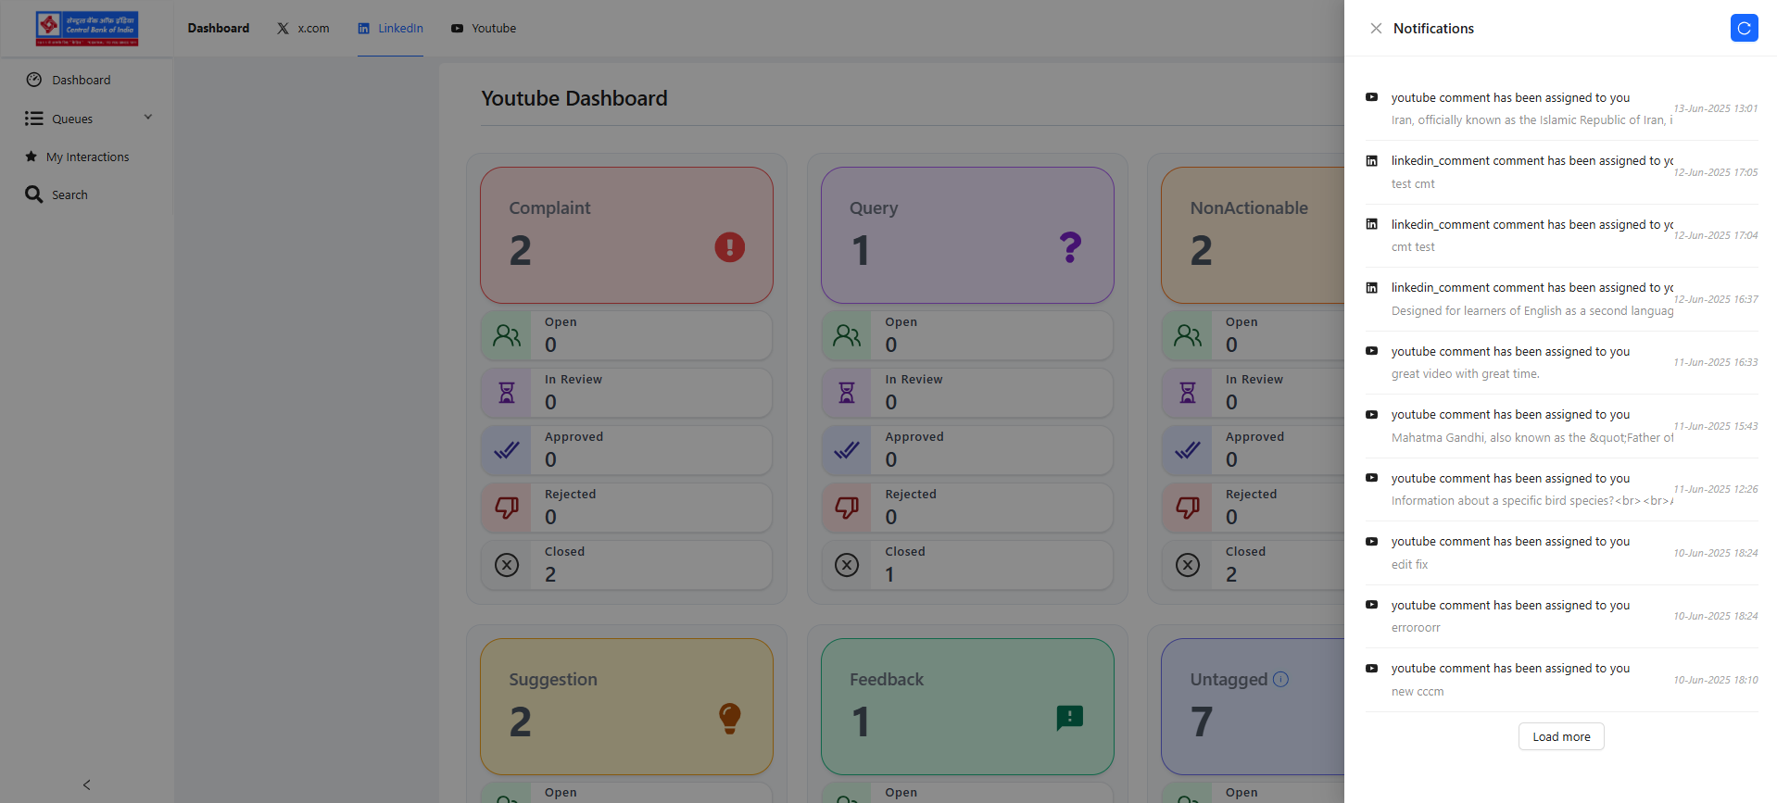
Task: Click the Complaint alert icon
Action: [730, 247]
